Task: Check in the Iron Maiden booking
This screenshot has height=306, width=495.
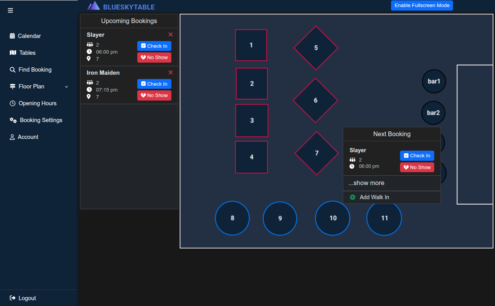Action: coord(154,84)
